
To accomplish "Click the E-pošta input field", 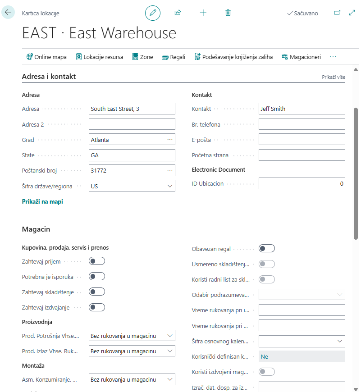I will 302,140.
